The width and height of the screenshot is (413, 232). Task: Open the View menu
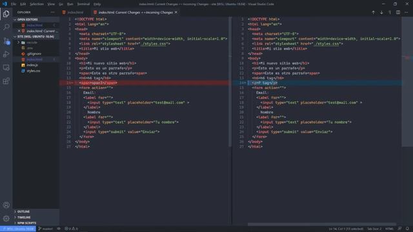(51, 5)
